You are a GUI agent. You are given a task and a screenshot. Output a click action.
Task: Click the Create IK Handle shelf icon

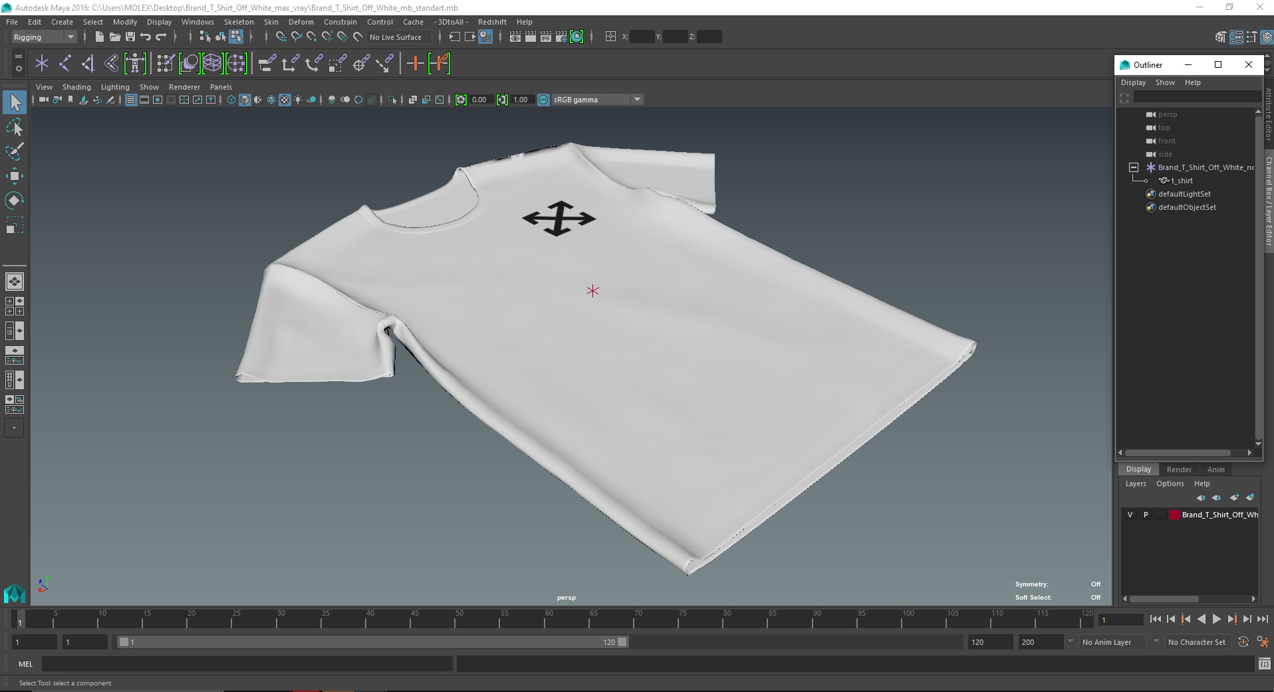click(x=88, y=64)
